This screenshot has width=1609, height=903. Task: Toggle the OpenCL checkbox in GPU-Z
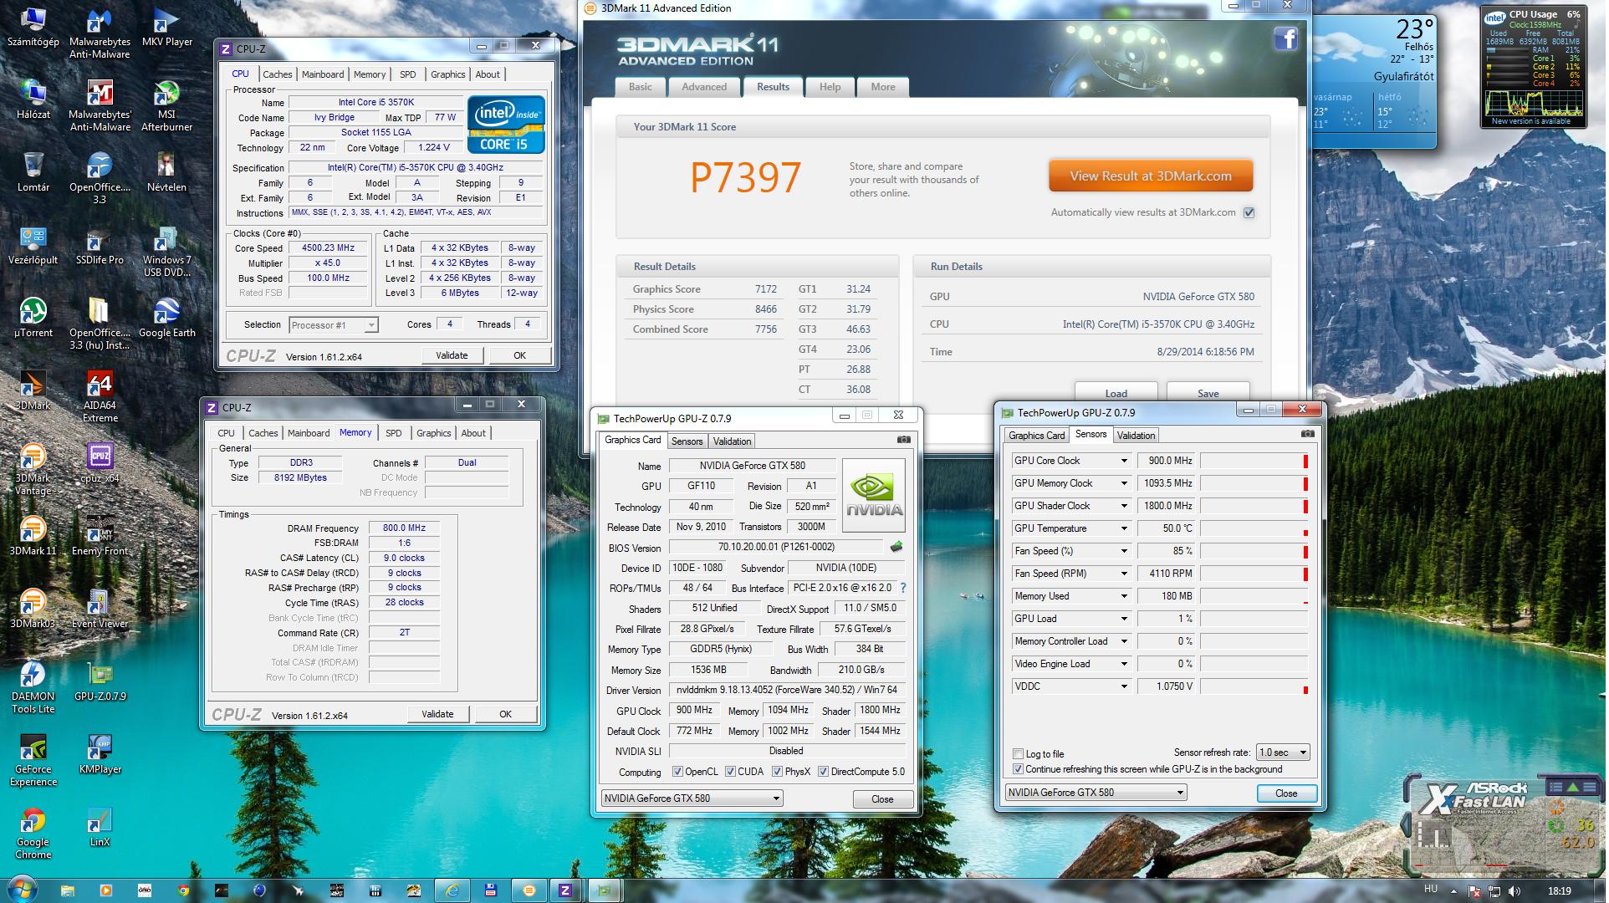[677, 772]
